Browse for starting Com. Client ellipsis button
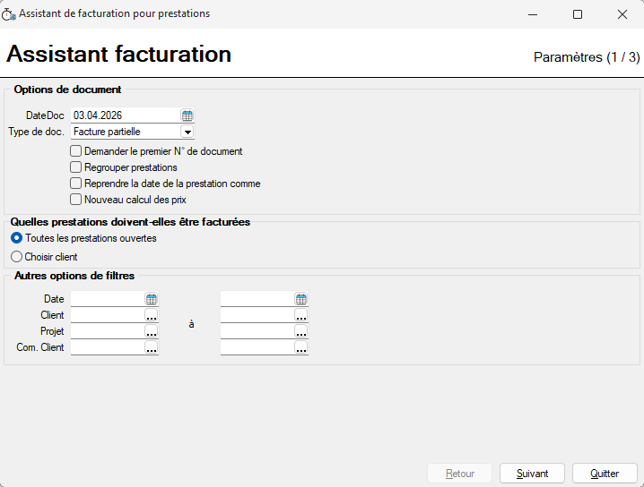644x487 pixels. pos(152,347)
